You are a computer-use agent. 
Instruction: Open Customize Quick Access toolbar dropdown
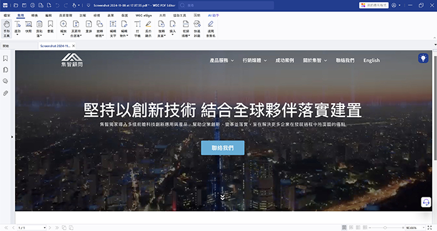pyautogui.click(x=89, y=5)
